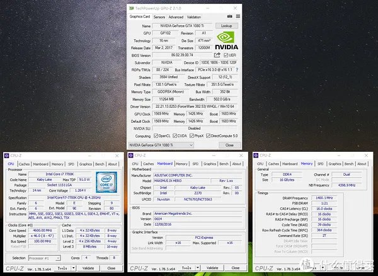Click the Bandwidth 502.0 GB/s field
Viewport: 378px width, 276px height.
222,99
